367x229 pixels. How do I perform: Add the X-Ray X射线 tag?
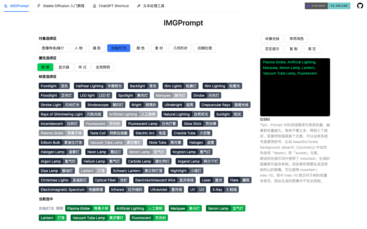point(225,190)
